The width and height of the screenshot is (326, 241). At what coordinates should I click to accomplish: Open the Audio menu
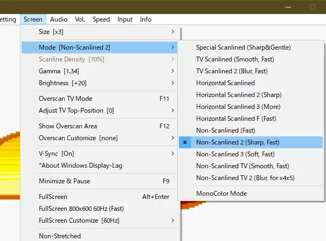click(60, 19)
